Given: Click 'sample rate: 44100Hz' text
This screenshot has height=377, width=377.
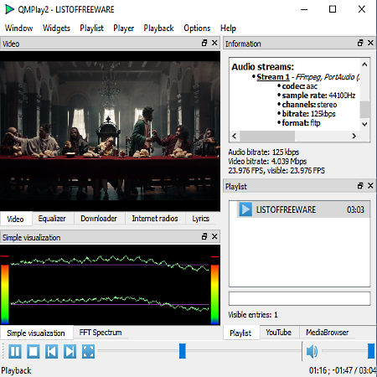Looking at the screenshot, I should pyautogui.click(x=318, y=96).
